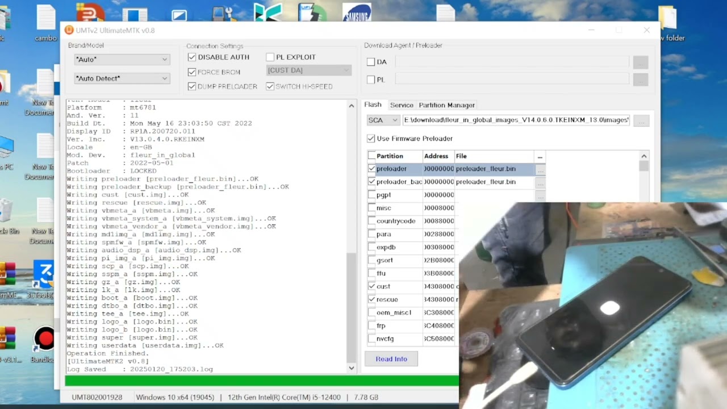
Task: Browse for the Preloader (PL) file
Action: pyautogui.click(x=641, y=80)
